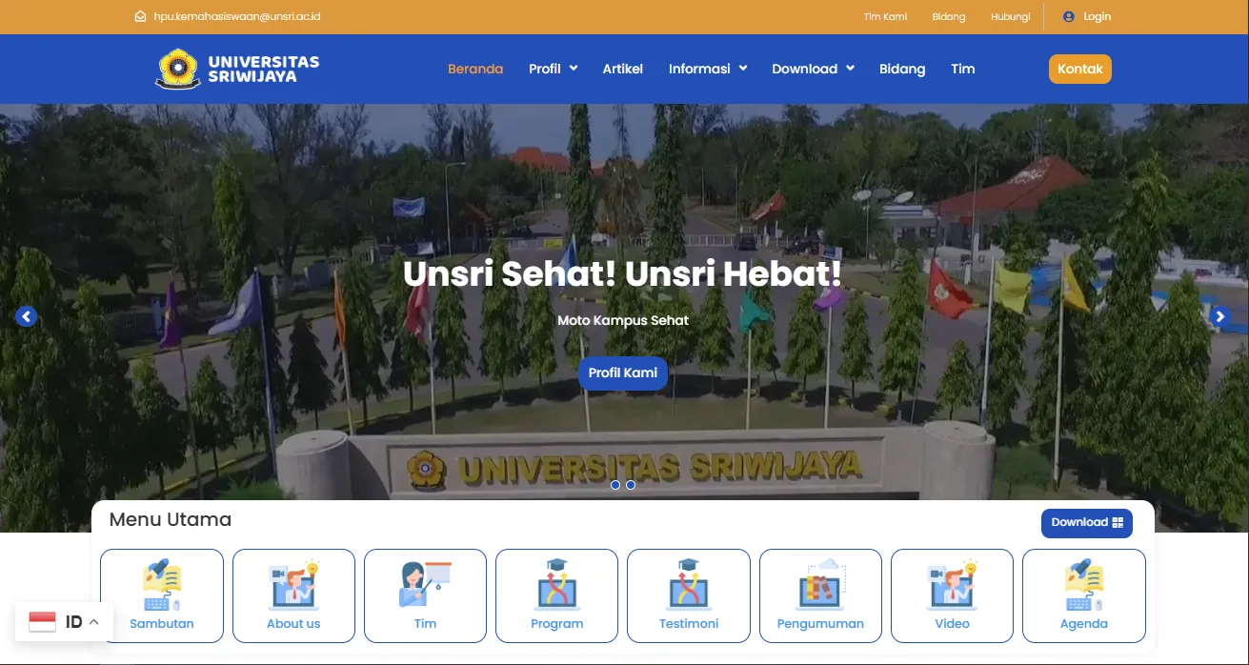This screenshot has width=1249, height=665.
Task: Open the Pengumuman icon card
Action: (x=820, y=595)
